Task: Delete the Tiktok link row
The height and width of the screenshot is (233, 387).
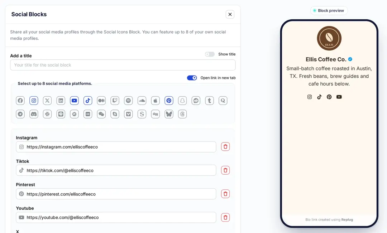Action: [x=225, y=170]
